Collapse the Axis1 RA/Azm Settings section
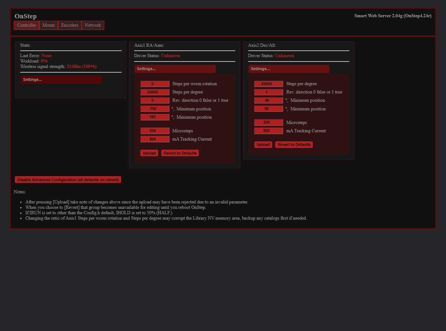Screen dimensions: 446x331 point(175,69)
